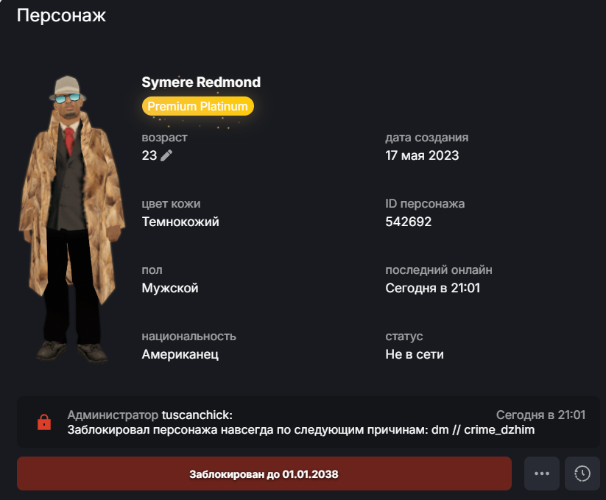606x500 pixels.
Task: Click the 'Персонаж' section heading
Action: (x=61, y=15)
